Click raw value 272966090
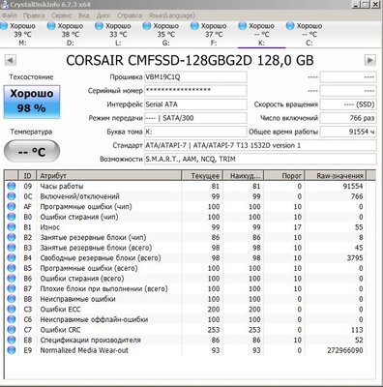 point(345,350)
